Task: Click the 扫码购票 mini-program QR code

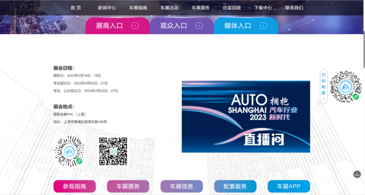Action: [x=345, y=87]
